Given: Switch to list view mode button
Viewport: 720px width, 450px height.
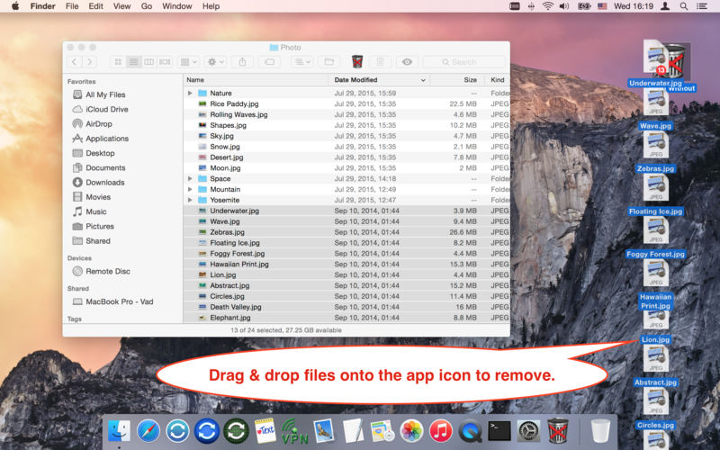Looking at the screenshot, I should pyautogui.click(x=133, y=61).
